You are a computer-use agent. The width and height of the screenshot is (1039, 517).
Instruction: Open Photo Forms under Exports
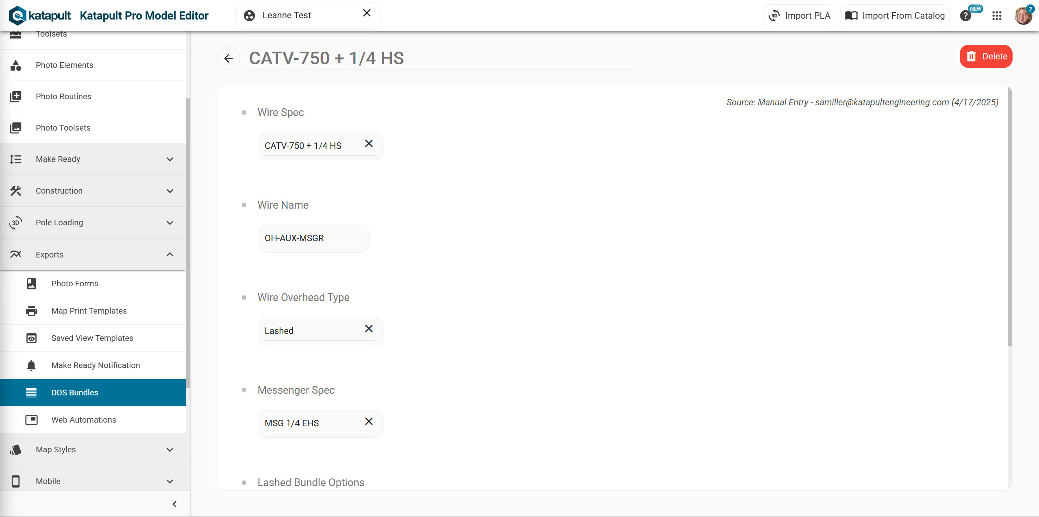point(75,284)
